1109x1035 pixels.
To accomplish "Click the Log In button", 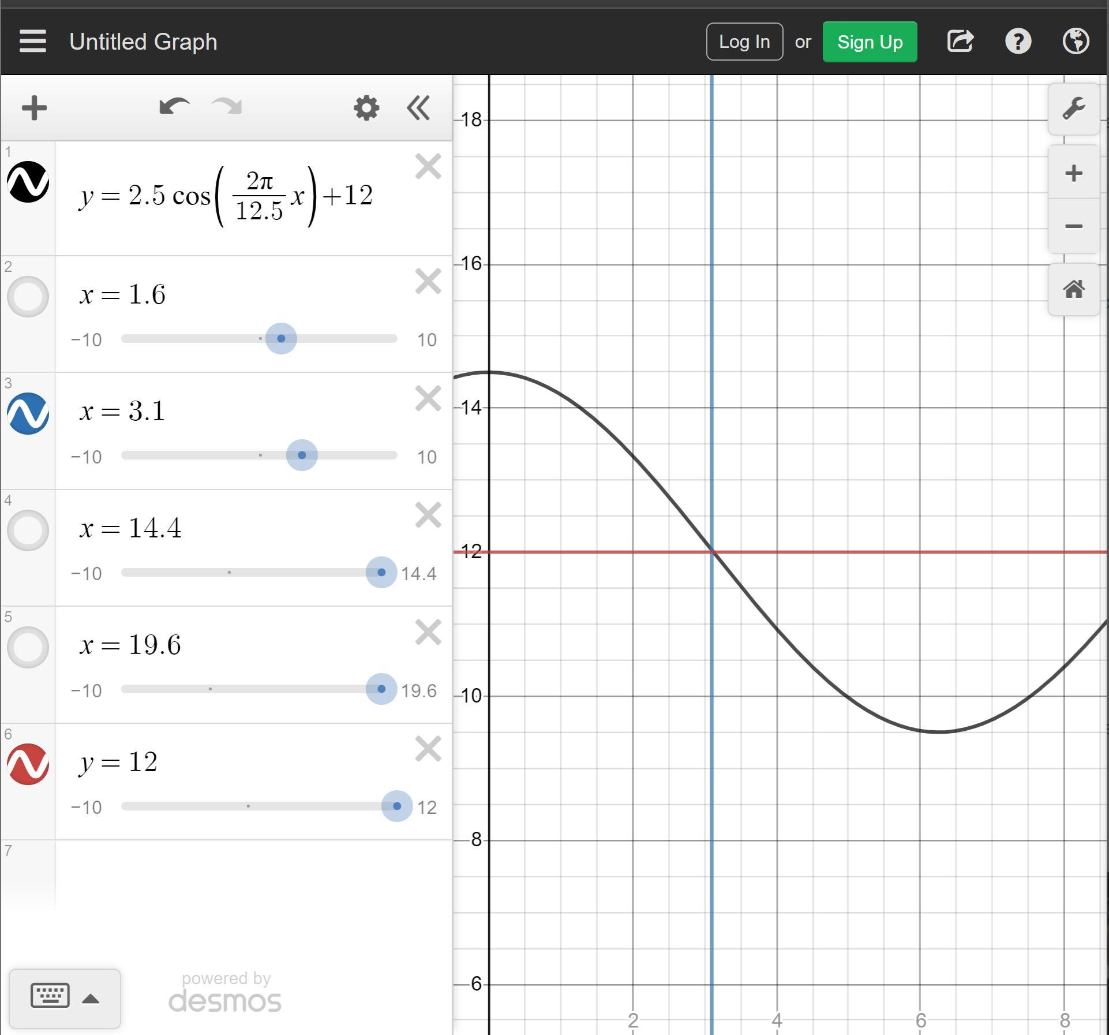I will pyautogui.click(x=744, y=42).
